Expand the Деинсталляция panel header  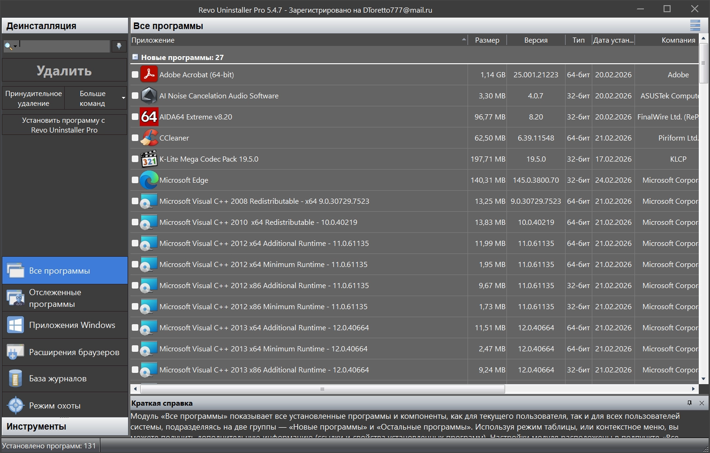click(x=65, y=26)
